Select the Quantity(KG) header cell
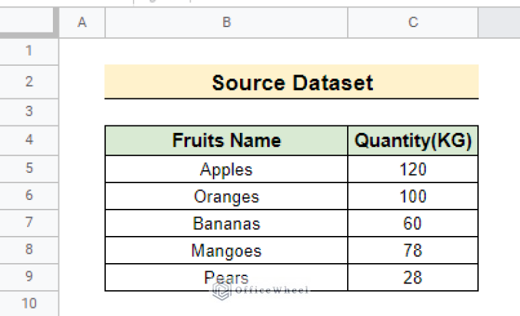 click(x=413, y=140)
